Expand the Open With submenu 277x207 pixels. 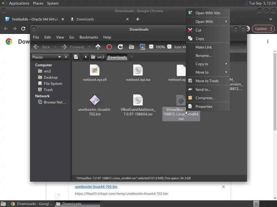208,22
